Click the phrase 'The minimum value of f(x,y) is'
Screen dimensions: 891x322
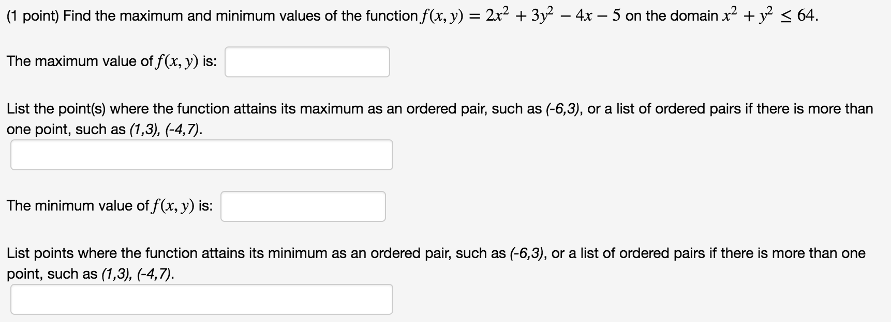pyautogui.click(x=109, y=205)
